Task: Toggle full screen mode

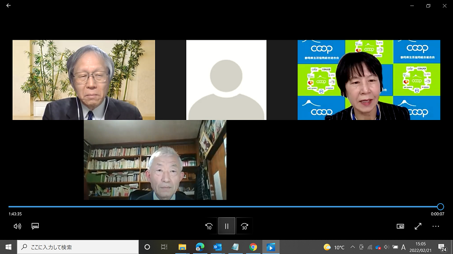Action: (x=418, y=226)
